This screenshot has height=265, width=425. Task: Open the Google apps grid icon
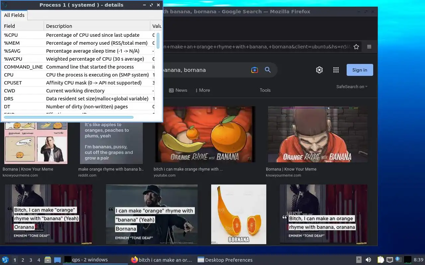coord(336,70)
